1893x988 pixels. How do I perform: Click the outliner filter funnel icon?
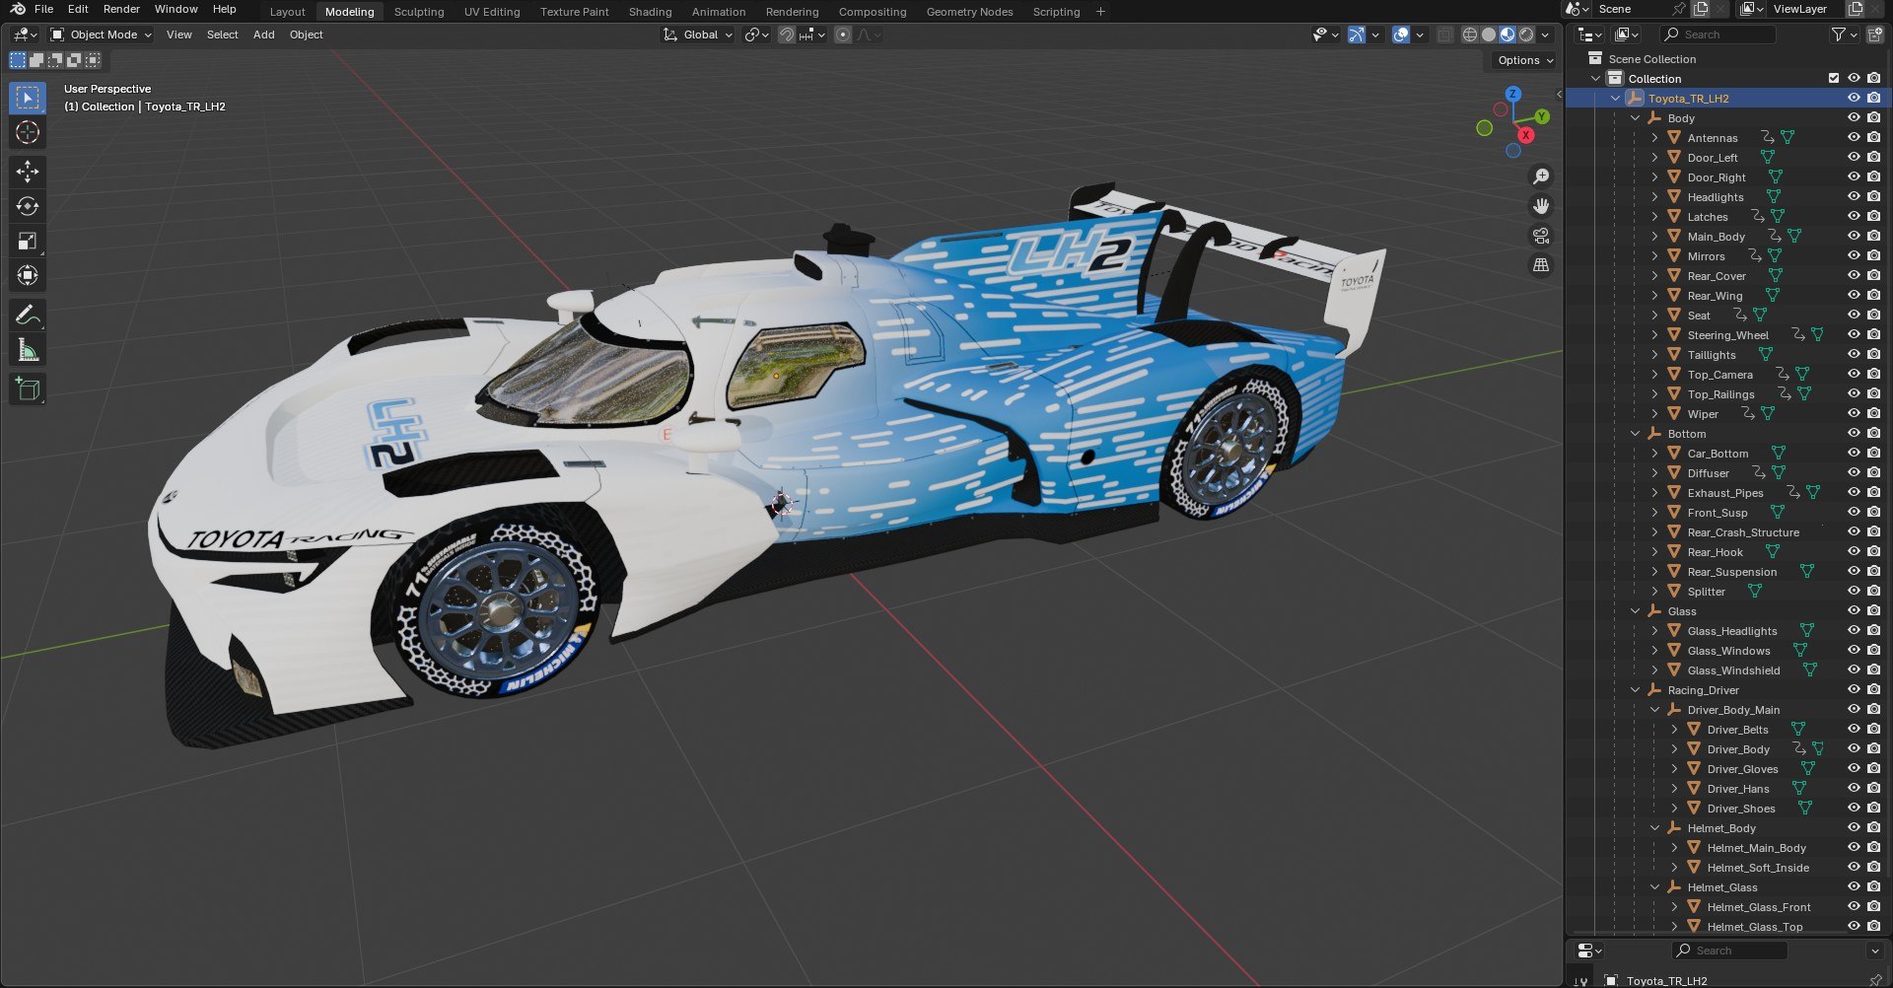[x=1838, y=35]
